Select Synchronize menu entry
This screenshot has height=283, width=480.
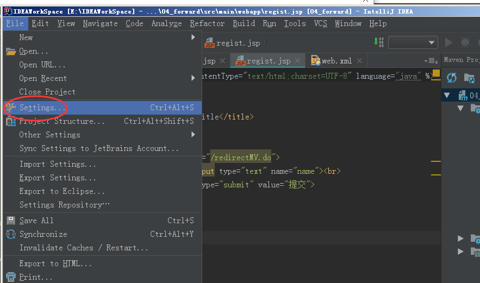point(102,234)
